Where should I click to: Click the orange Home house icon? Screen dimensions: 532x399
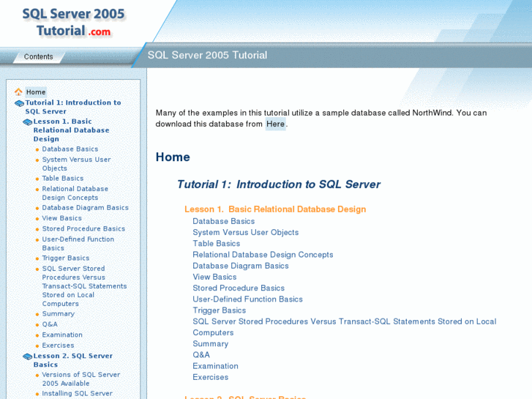click(x=18, y=92)
